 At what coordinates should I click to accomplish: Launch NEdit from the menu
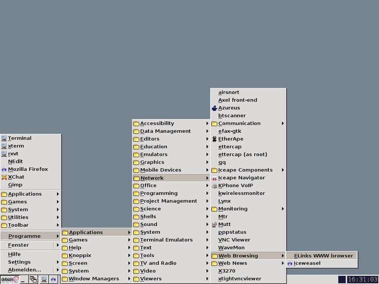pyautogui.click(x=31, y=162)
